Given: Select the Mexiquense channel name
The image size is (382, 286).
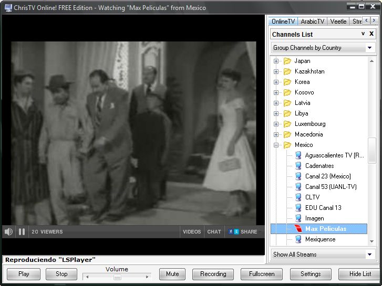Looking at the screenshot, I should pos(320,239).
